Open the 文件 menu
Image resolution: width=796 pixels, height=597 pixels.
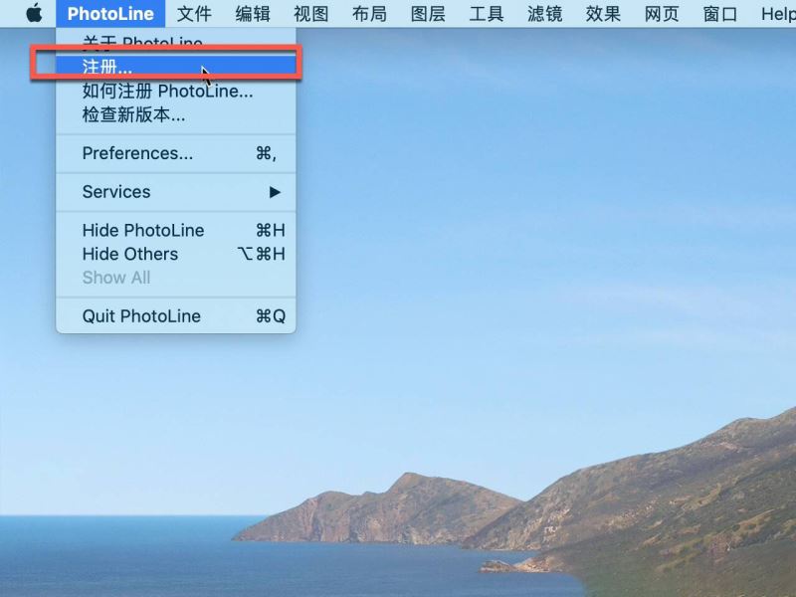coord(194,14)
